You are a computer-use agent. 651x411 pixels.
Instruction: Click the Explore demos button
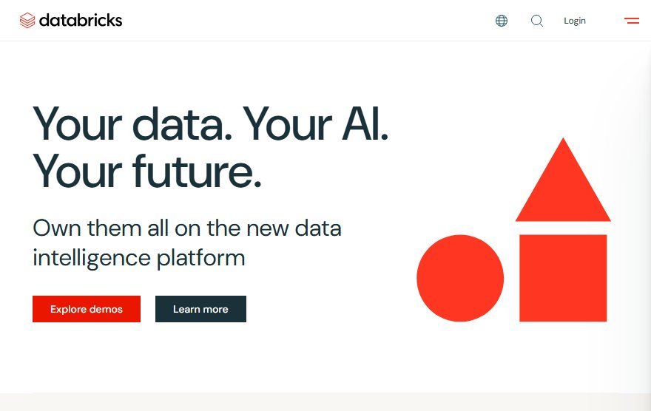[x=87, y=309]
